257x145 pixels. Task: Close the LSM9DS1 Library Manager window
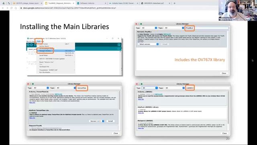tap(224, 133)
